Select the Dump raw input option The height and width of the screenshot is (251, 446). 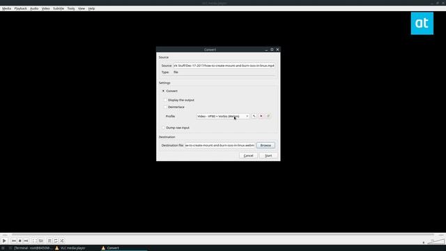(x=163, y=128)
